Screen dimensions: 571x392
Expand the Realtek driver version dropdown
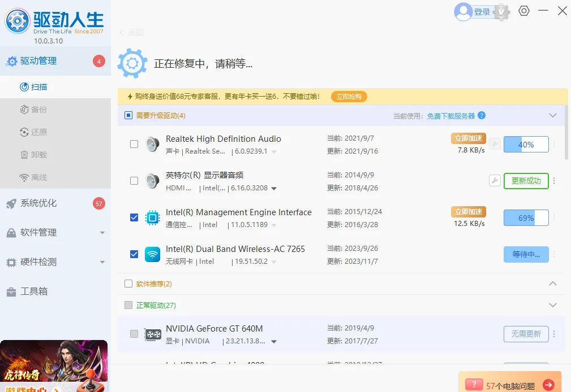(273, 151)
